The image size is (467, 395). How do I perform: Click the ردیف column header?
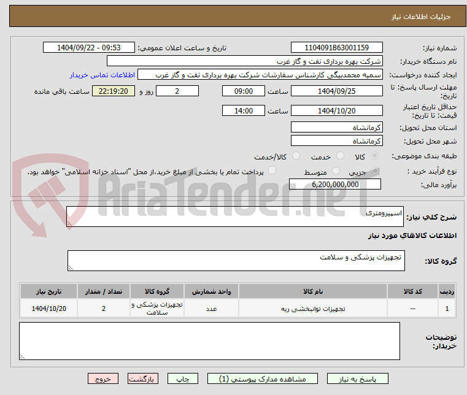(x=447, y=291)
